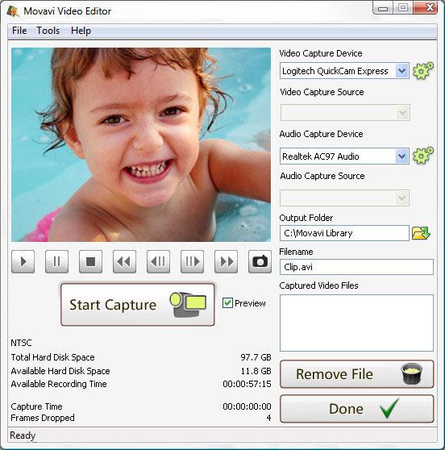Open audio capture device settings gear
445x450 pixels.
pos(423,156)
